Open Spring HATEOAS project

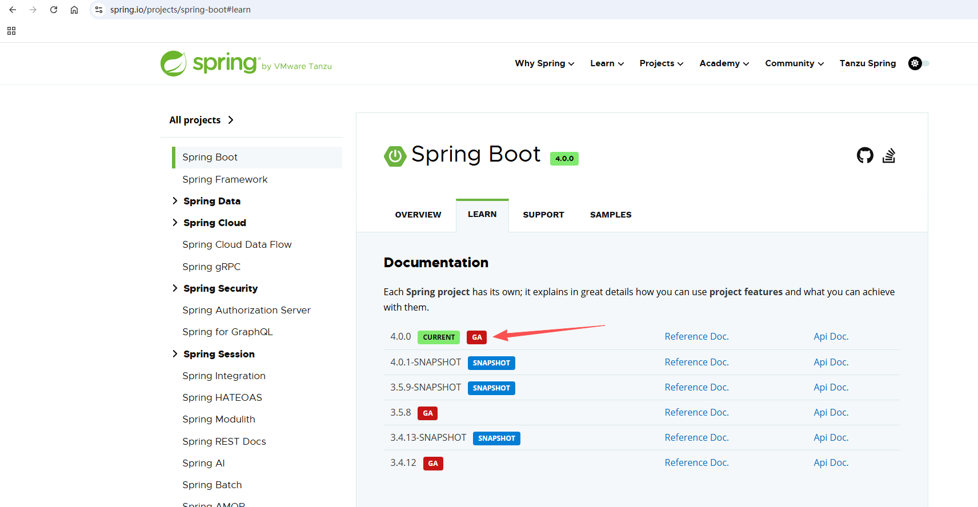[222, 397]
